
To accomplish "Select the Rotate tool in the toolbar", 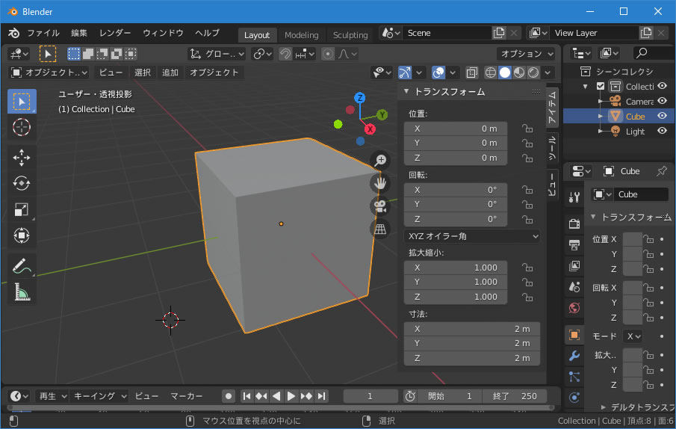I will coord(22,183).
